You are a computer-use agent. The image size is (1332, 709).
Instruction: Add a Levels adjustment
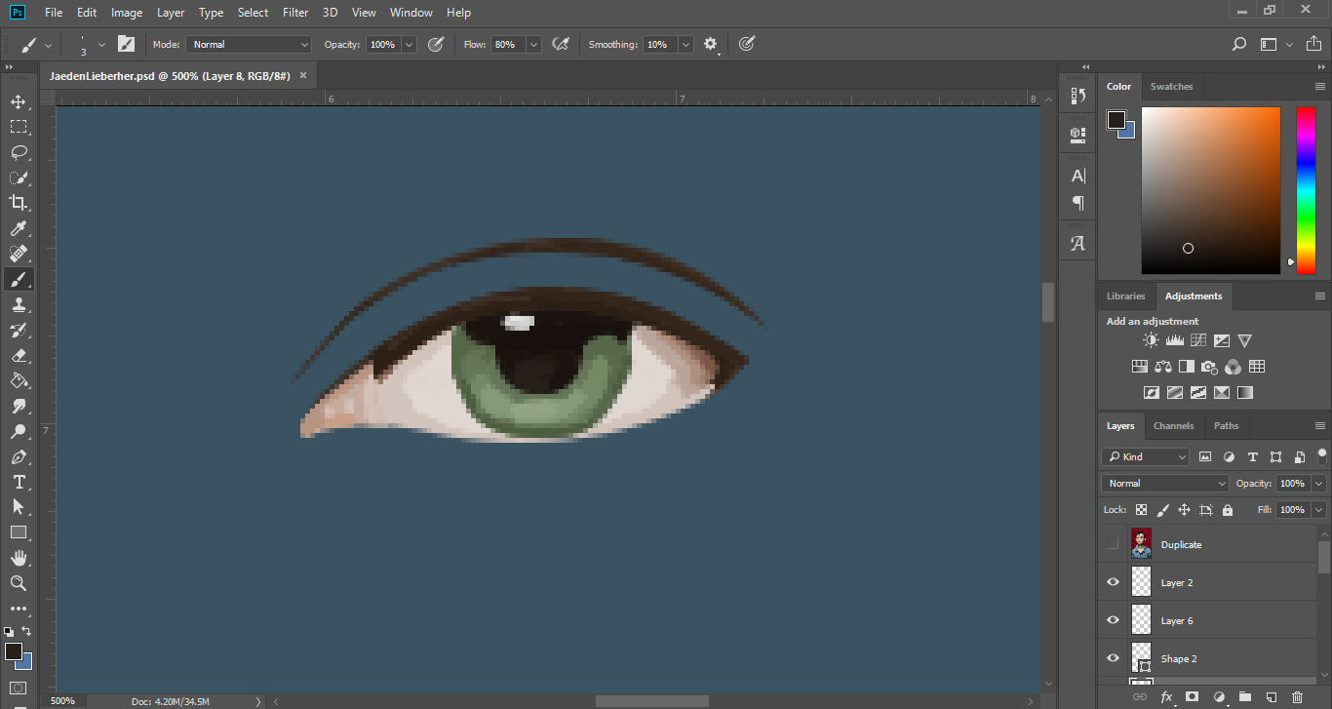(1174, 340)
